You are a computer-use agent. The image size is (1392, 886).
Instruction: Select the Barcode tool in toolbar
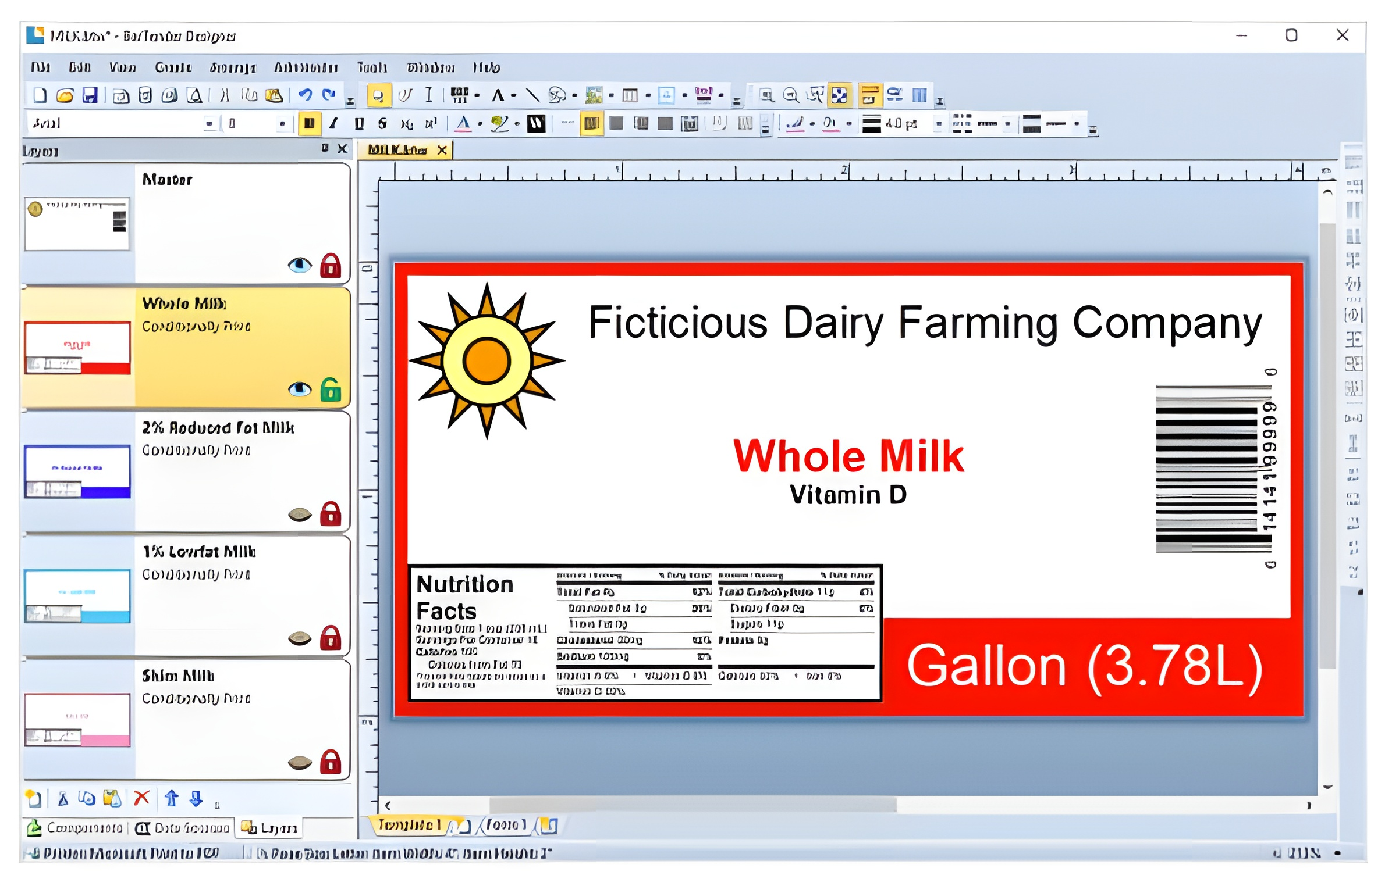(x=459, y=95)
